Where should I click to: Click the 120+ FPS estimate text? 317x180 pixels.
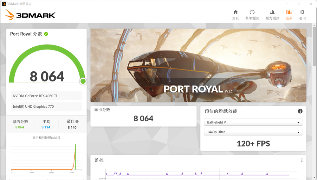point(253,144)
